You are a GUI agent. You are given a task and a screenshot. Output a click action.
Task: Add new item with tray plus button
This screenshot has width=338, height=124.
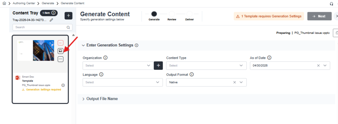pos(69,16)
